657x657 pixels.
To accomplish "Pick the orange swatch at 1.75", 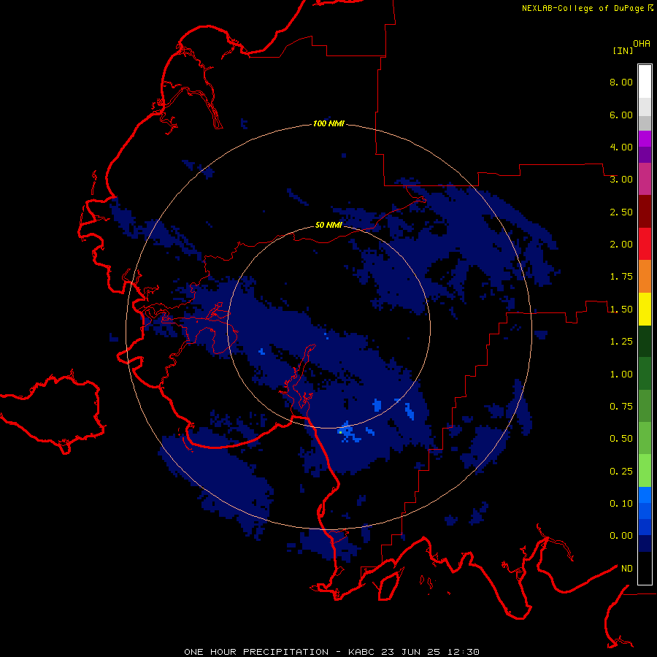I will [x=645, y=277].
